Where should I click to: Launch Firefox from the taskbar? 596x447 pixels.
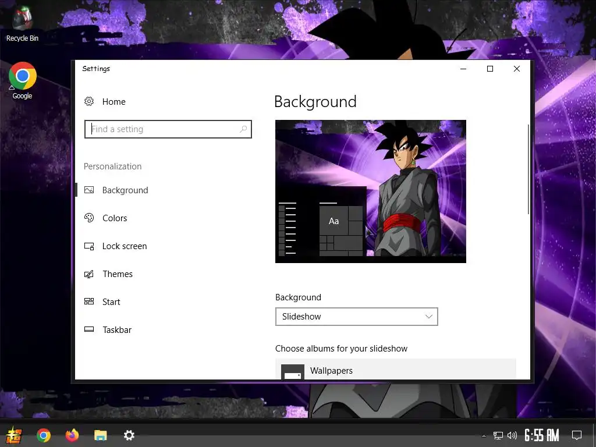pos(72,435)
